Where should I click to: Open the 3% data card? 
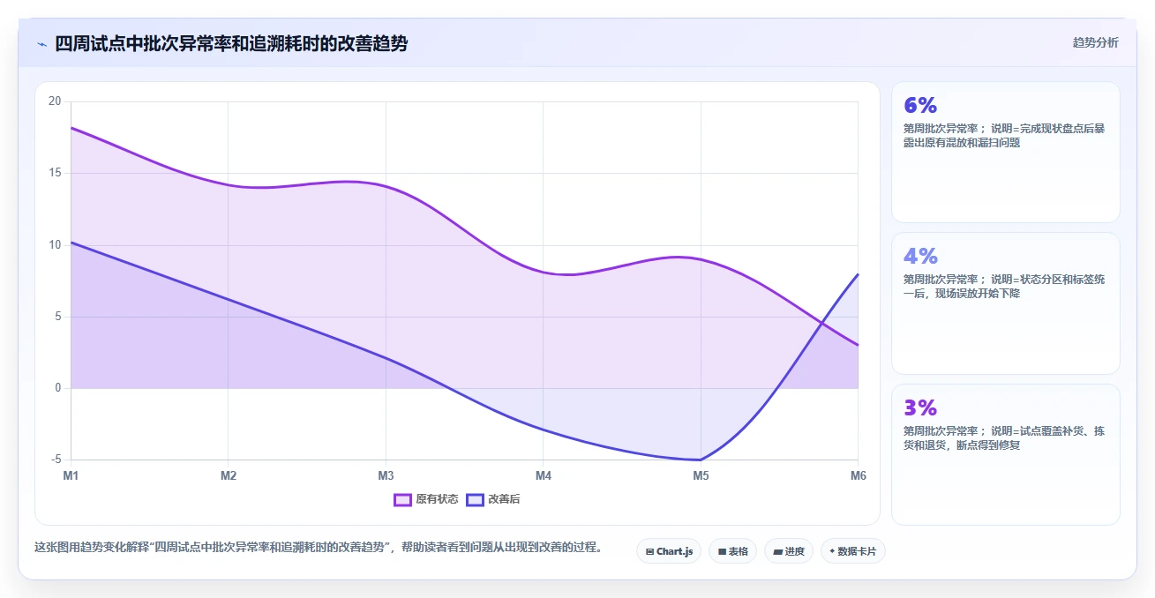(x=1005, y=454)
